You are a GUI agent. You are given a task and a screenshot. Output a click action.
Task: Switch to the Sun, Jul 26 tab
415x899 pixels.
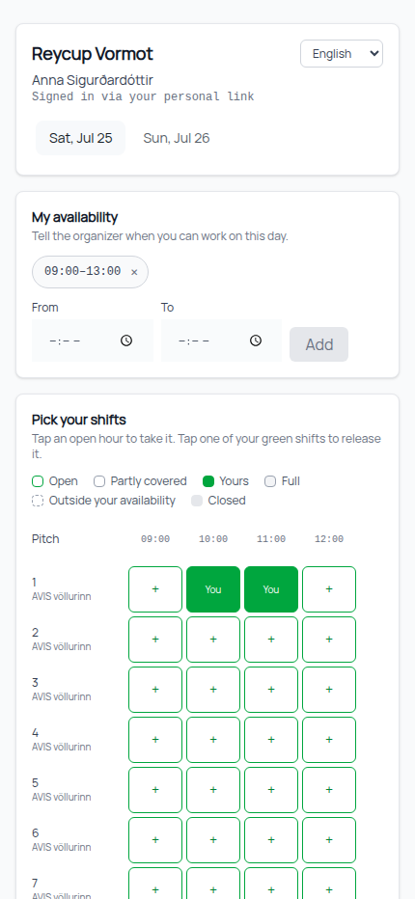pyautogui.click(x=177, y=138)
